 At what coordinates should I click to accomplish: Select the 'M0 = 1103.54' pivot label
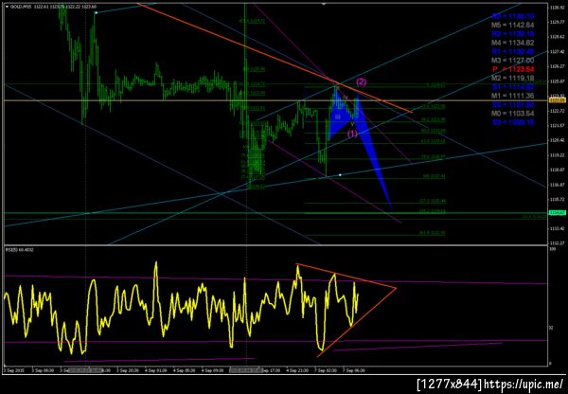pos(512,114)
